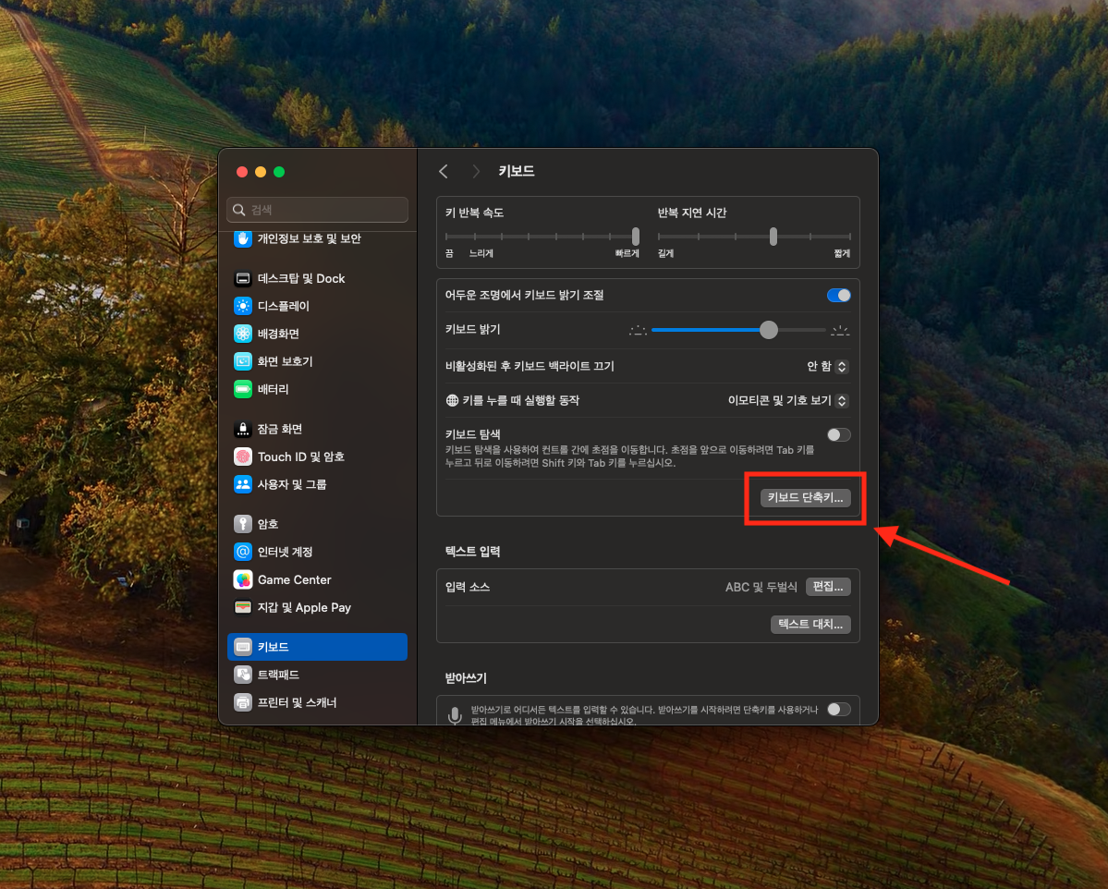The width and height of the screenshot is (1108, 889).
Task: Click the 입력 소스 row label
Action: point(467,587)
